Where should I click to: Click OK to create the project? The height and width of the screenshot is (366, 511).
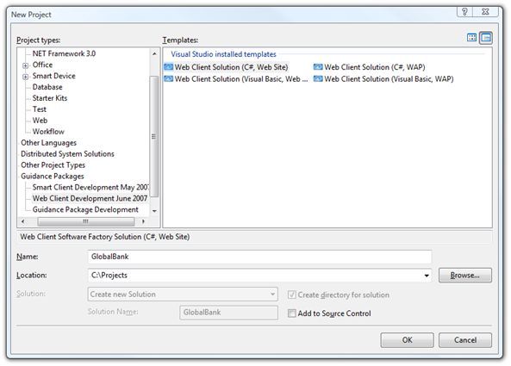pyautogui.click(x=407, y=340)
